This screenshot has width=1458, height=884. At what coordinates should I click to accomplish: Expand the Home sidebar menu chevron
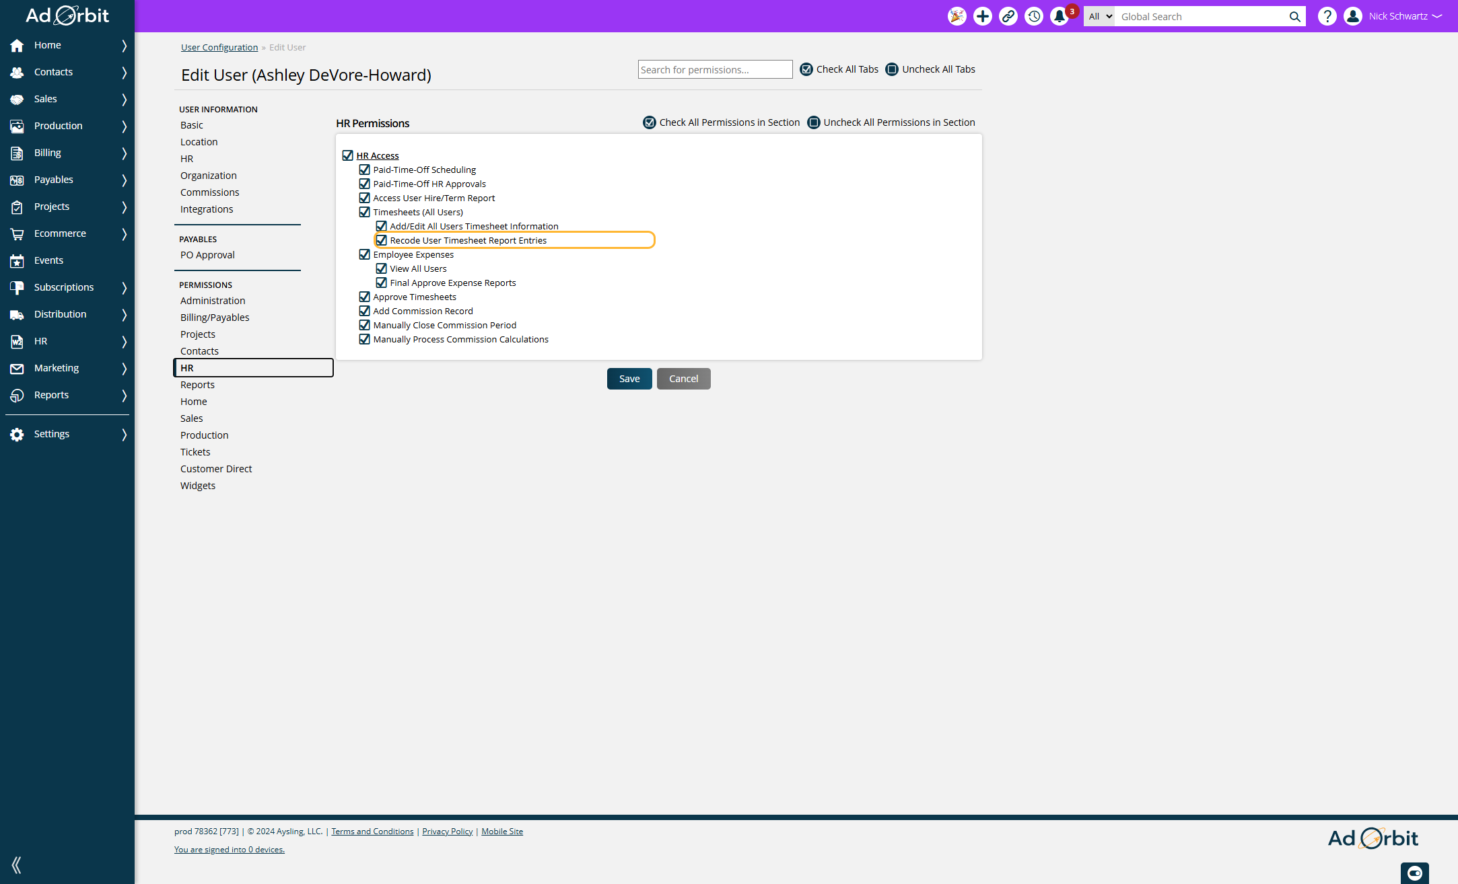point(124,46)
